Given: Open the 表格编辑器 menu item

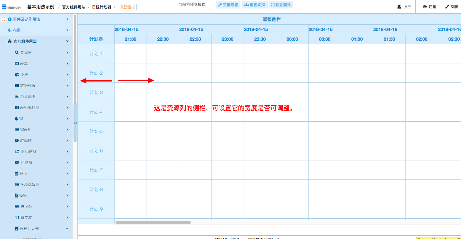Looking at the screenshot, I should (x=29, y=108).
